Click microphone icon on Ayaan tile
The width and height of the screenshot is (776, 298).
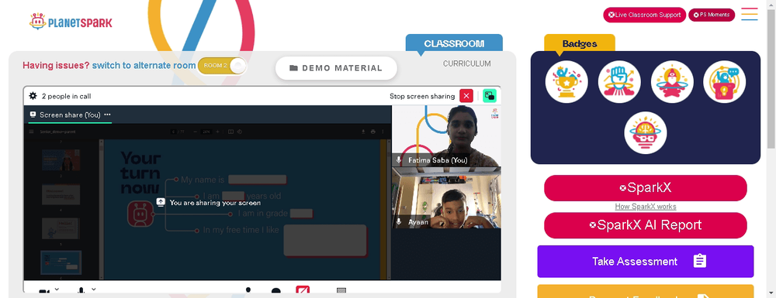(x=399, y=222)
